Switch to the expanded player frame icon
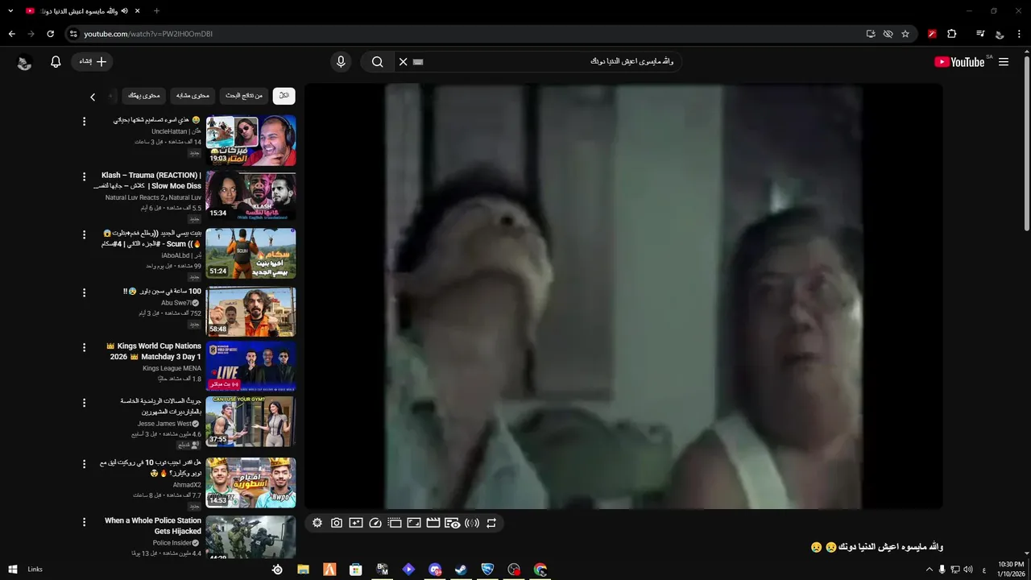This screenshot has width=1031, height=580. (414, 523)
